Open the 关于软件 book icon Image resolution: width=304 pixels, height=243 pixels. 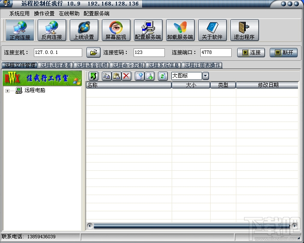point(212,30)
